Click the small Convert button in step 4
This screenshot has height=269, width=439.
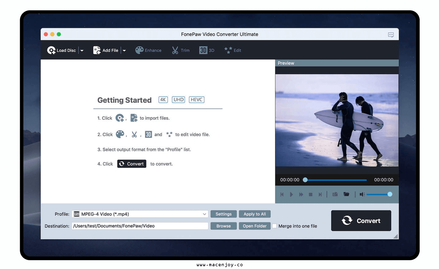click(132, 164)
